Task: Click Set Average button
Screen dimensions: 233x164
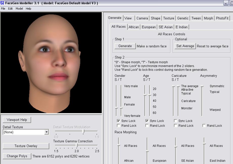Action: pyautogui.click(x=185, y=46)
